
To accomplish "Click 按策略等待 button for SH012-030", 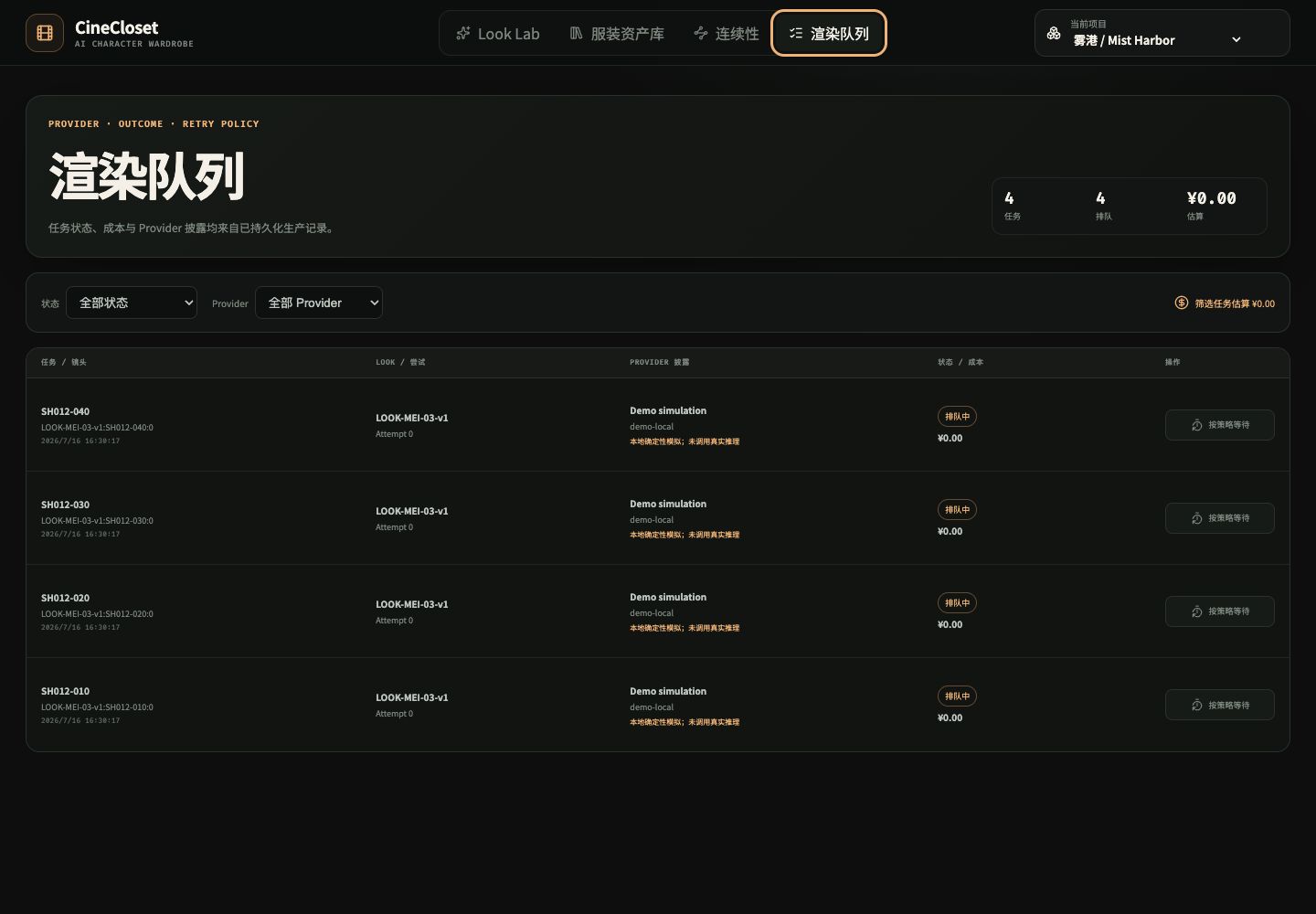I will pos(1219,518).
